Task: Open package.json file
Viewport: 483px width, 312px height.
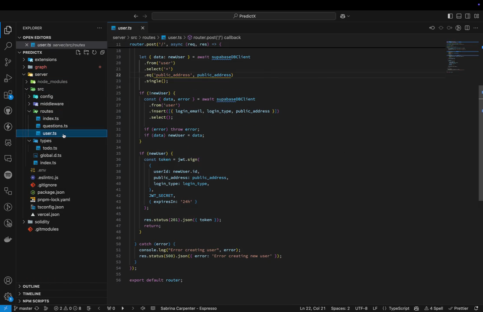Action: [x=62, y=192]
